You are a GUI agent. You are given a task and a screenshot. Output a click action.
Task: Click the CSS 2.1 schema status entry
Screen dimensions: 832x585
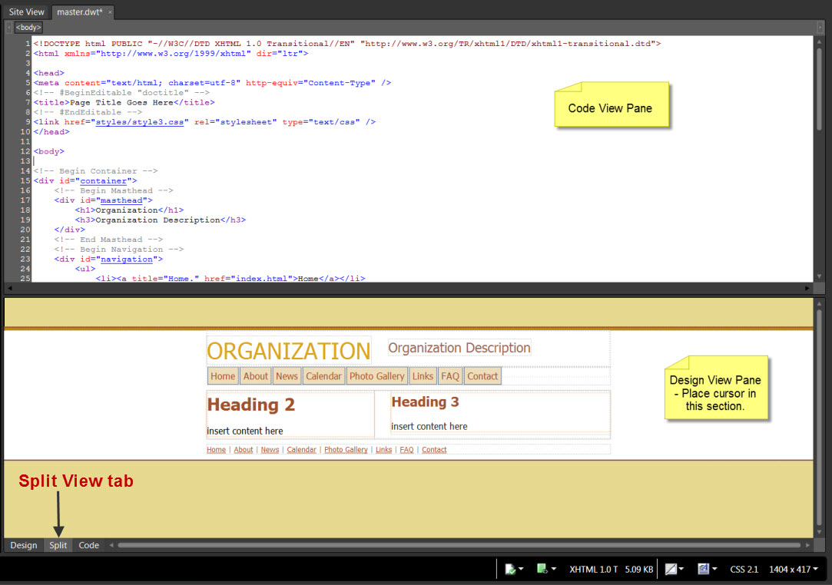click(744, 569)
